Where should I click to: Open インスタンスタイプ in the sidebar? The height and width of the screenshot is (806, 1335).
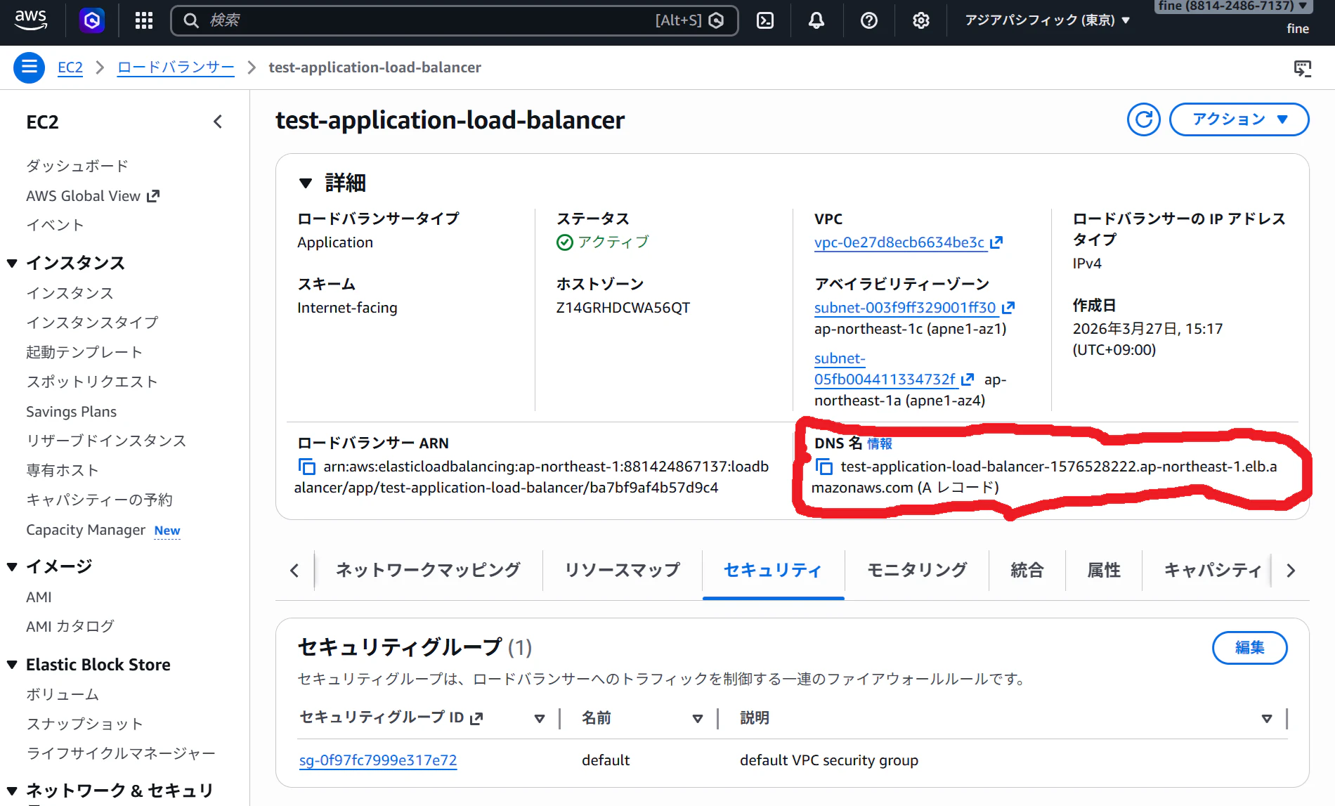[x=92, y=323]
